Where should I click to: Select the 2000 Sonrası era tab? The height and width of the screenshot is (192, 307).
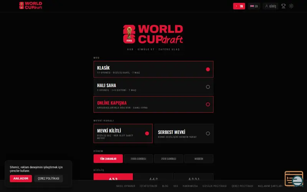[x=138, y=159]
